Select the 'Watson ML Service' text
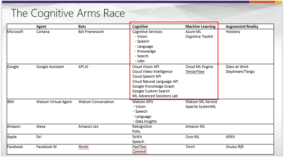Viewport: 284px width, 157px height. pos(201,102)
